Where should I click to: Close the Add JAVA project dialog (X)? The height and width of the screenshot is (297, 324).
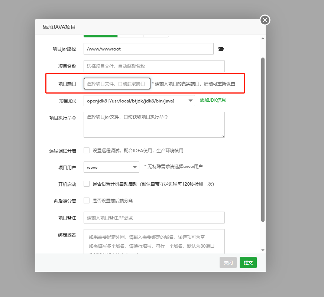coord(265,20)
